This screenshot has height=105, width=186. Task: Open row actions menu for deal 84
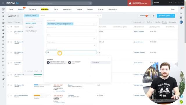(11, 85)
